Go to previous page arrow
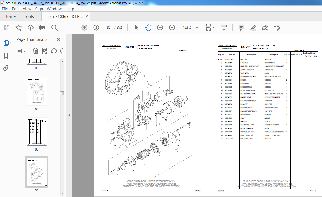 click(84, 28)
